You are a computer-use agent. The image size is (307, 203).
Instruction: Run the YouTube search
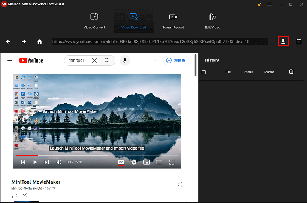(107, 61)
